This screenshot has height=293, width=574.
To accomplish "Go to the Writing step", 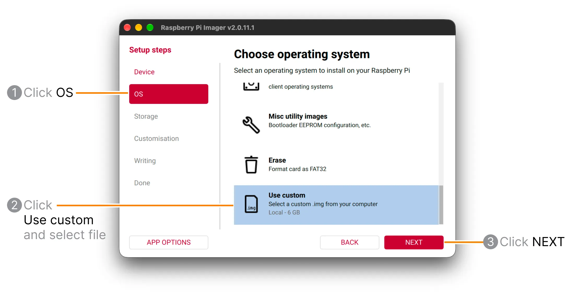I will point(169,161).
